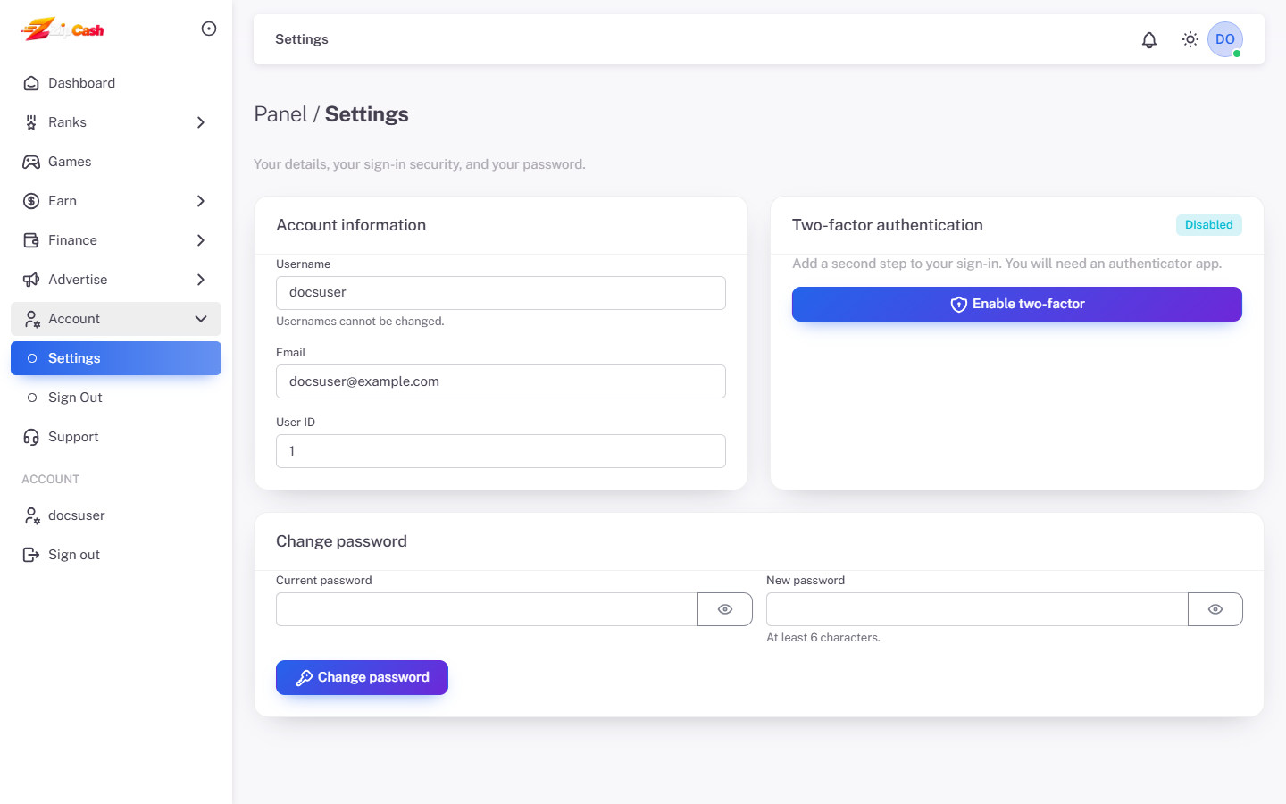Focus the Email input field

pos(501,381)
